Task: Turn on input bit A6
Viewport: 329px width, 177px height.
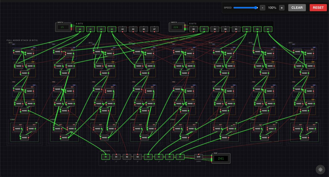Action: [x=144, y=29]
